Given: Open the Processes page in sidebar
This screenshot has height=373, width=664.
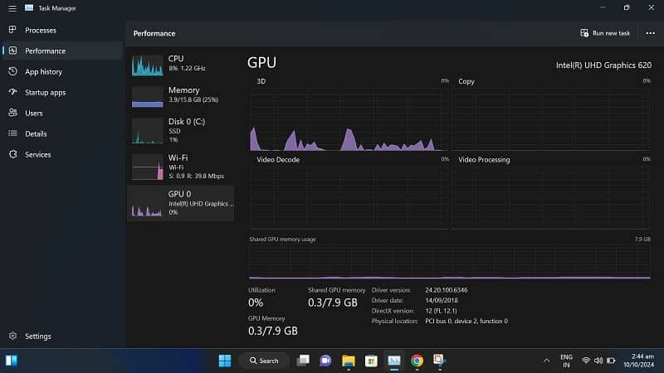Looking at the screenshot, I should pos(40,30).
